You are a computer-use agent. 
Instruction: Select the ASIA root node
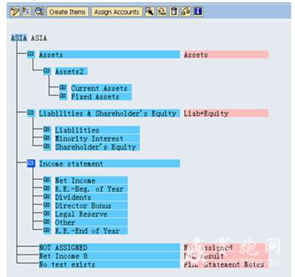click(19, 38)
